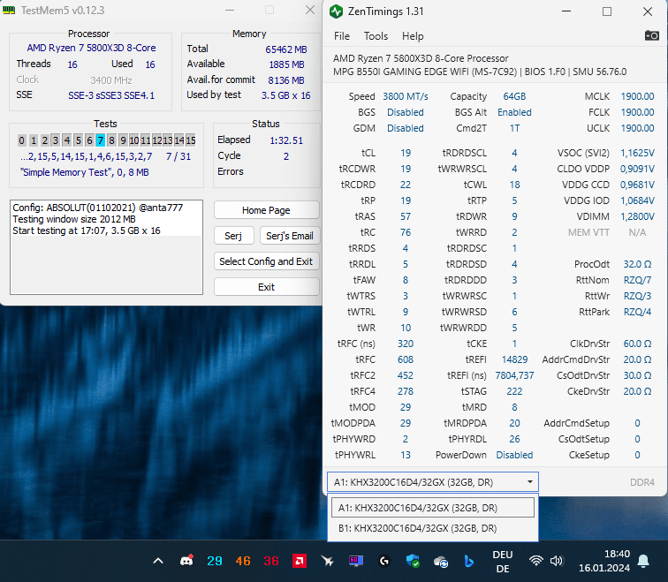The width and height of the screenshot is (668, 582).
Task: Click the VSOC (SVI2) value 1,1625V
Action: tap(637, 153)
